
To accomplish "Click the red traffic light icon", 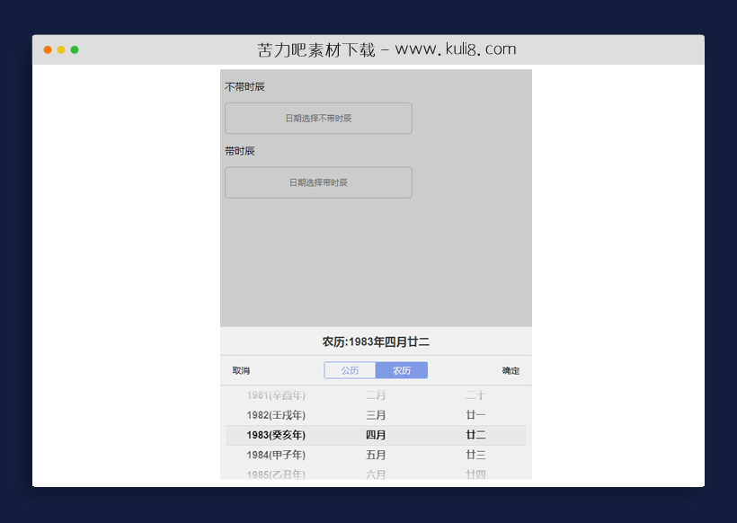I will point(47,49).
